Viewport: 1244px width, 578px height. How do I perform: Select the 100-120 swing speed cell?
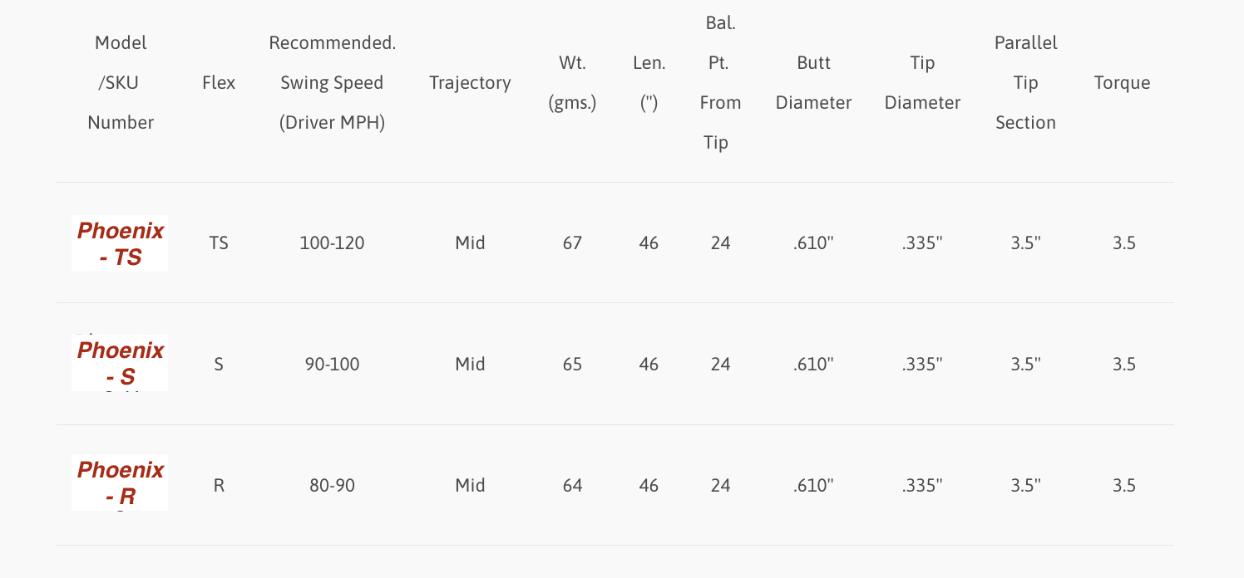(x=332, y=243)
